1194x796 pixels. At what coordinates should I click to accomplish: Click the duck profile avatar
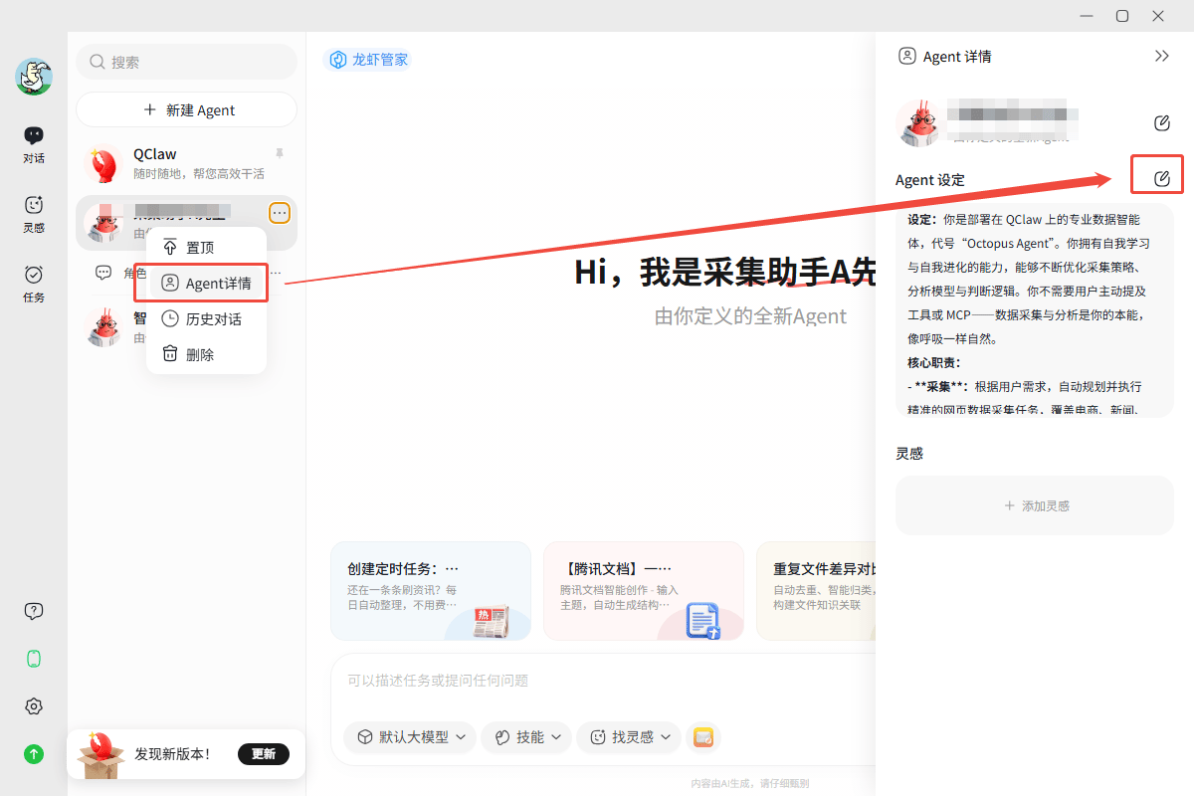coord(34,76)
